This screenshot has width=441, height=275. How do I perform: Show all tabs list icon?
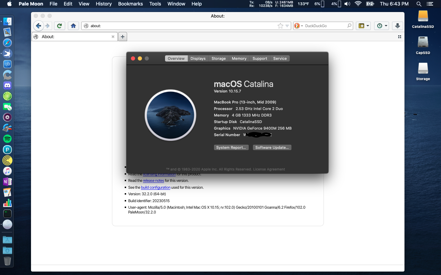(400, 37)
